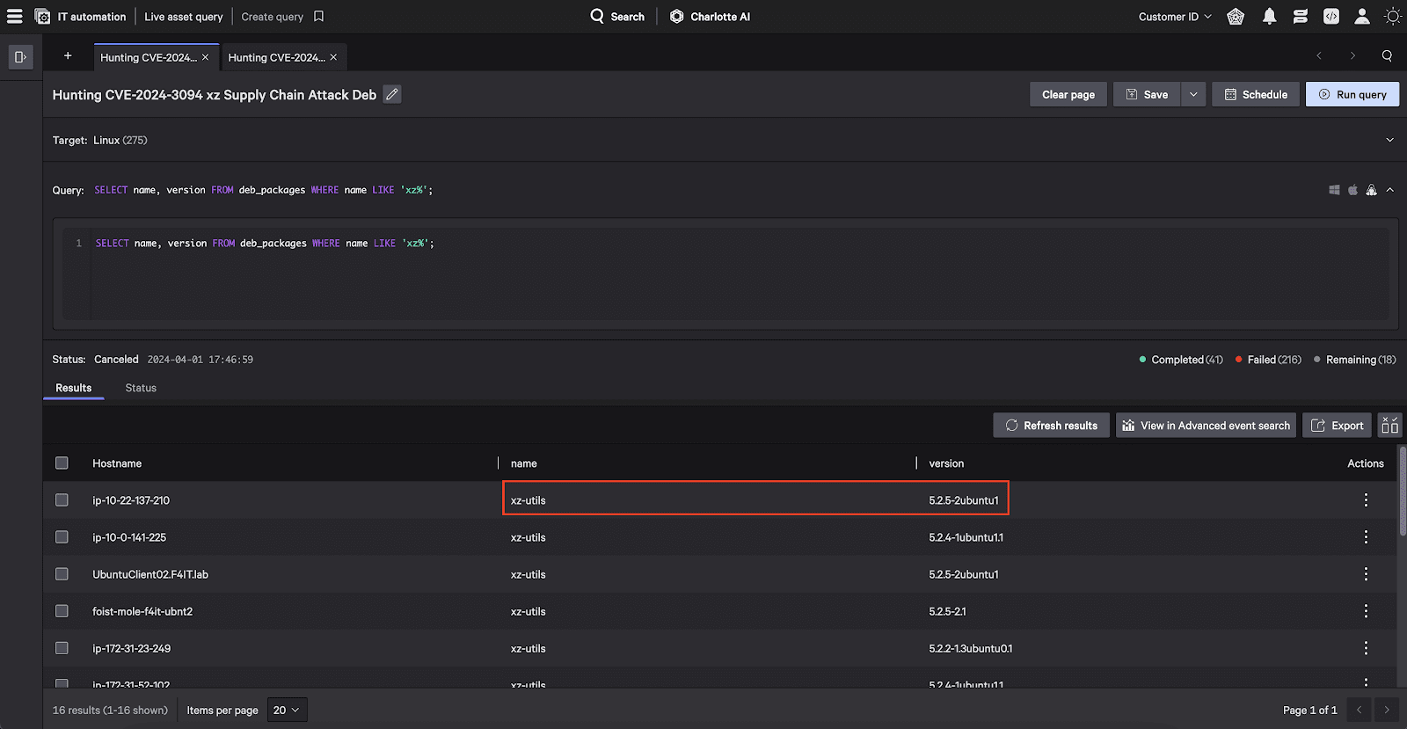
Task: Open actions menu for ip-172-31-23-249
Action: point(1366,647)
